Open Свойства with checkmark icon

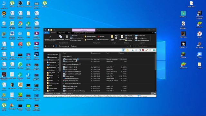click(122, 38)
